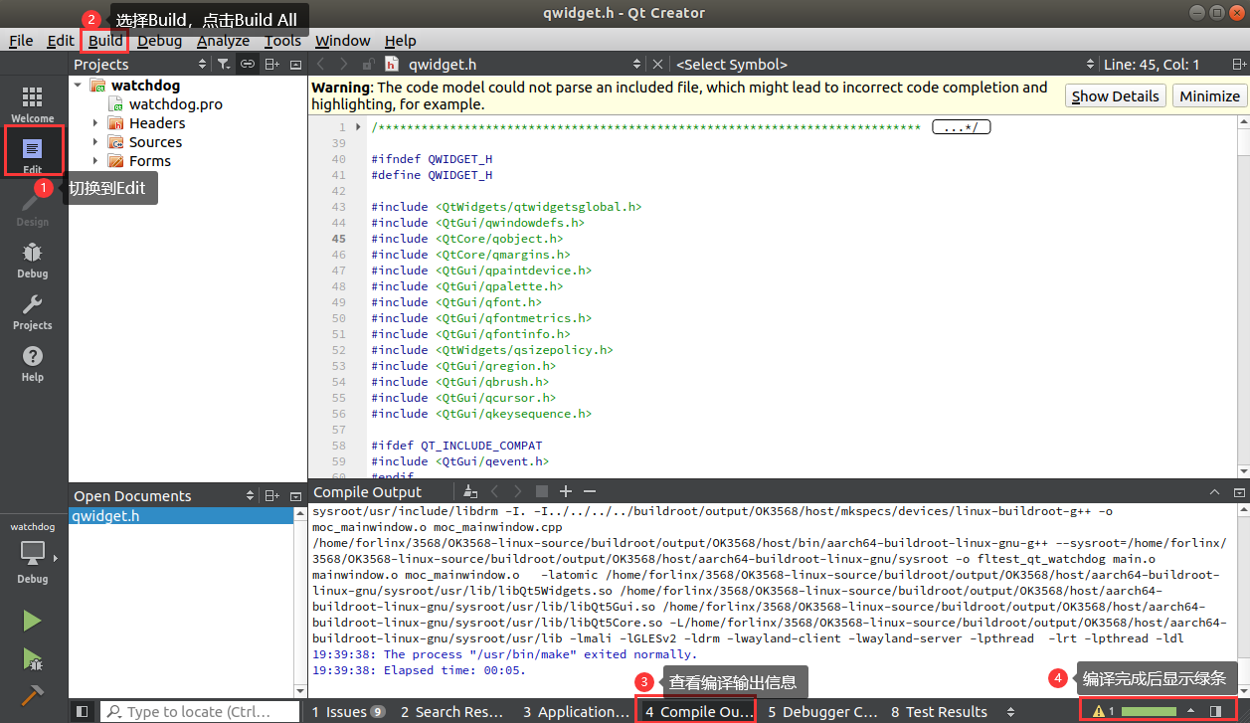Switch to Edit mode in sidebar
The width and height of the screenshot is (1250, 723).
[x=33, y=153]
